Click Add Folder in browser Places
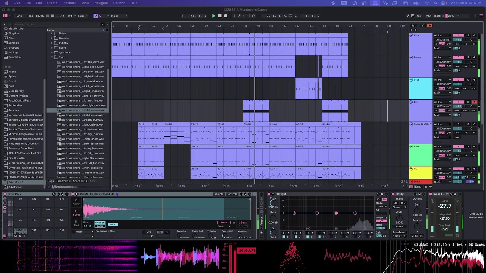Screen dimensions: 486x273 [x=16, y=187]
